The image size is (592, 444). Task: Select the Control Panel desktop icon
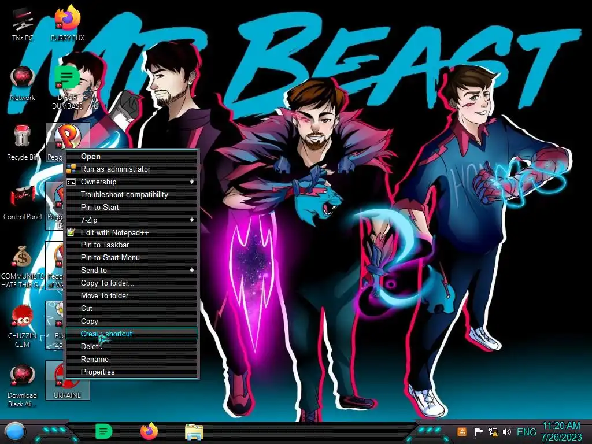23,203
